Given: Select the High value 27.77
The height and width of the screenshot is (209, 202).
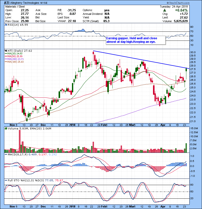Looking at the screenshot, I should 25,14.
